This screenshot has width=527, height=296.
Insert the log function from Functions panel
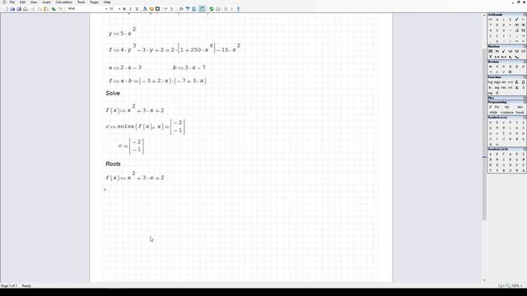click(491, 82)
